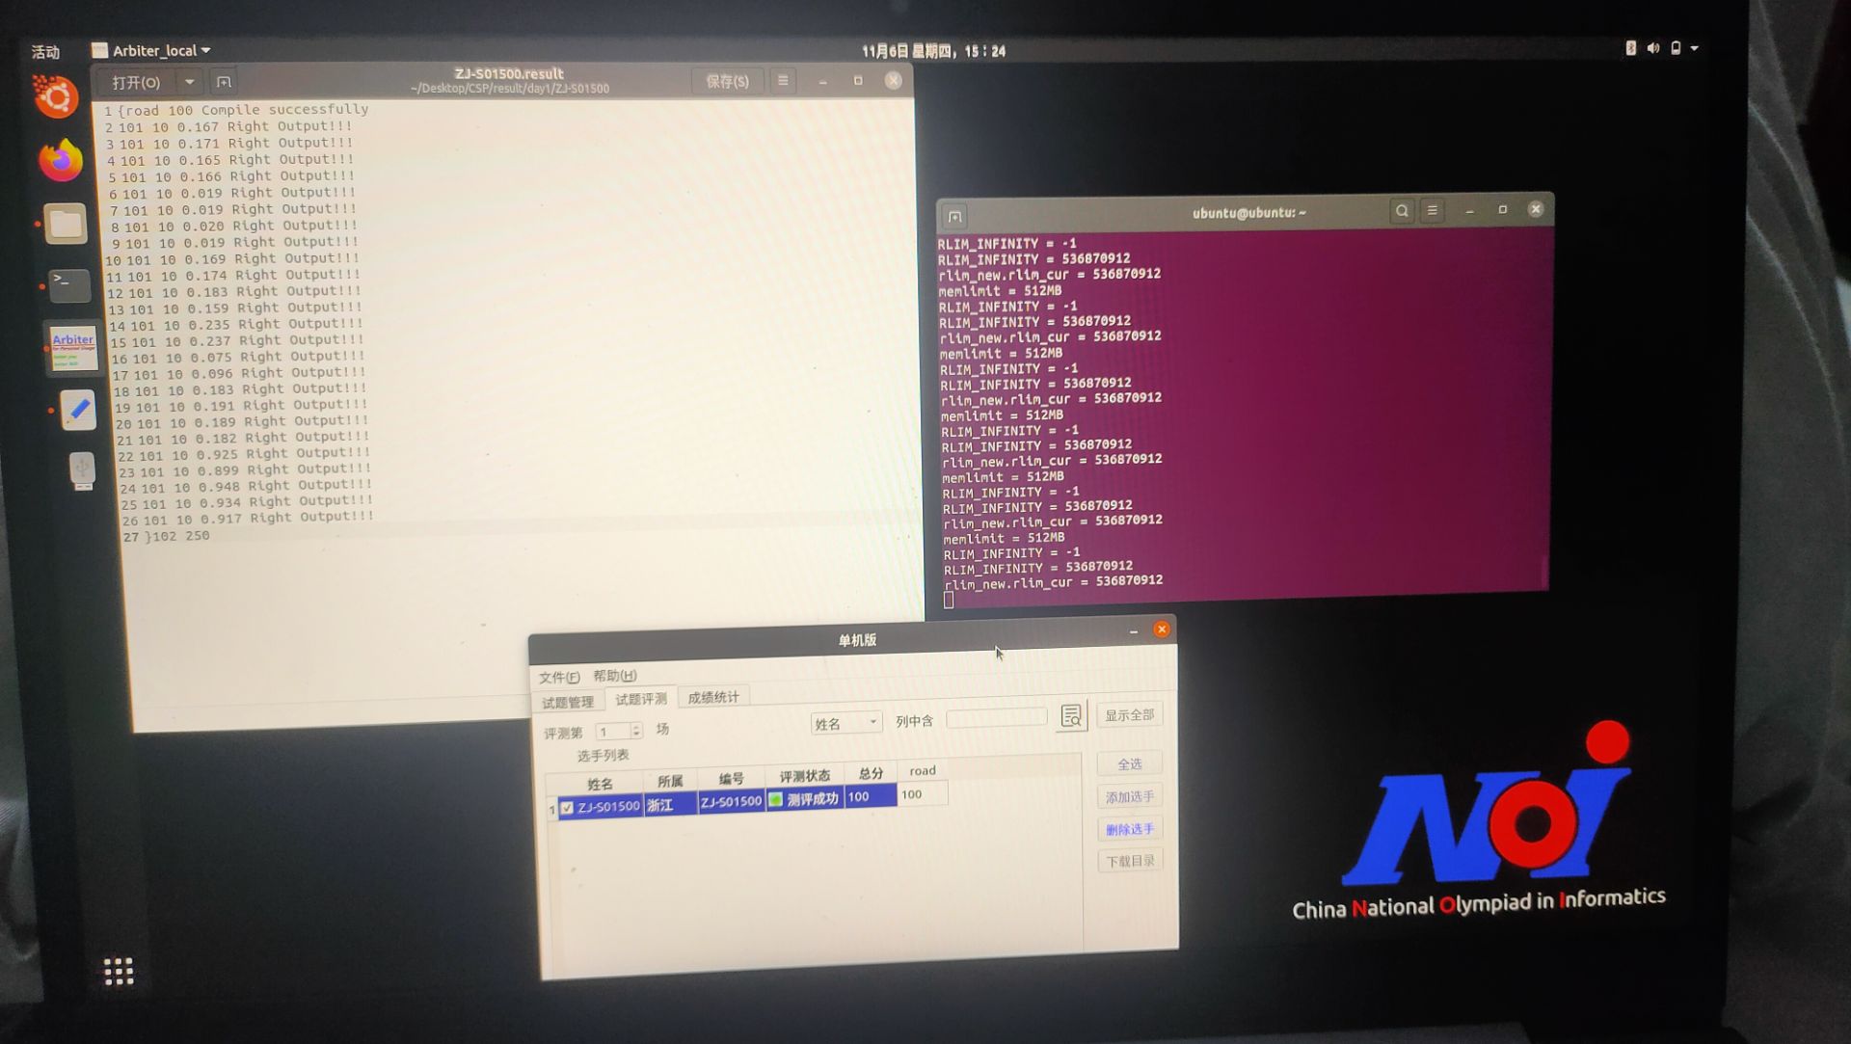Click new tab icon in terminal header
Screen dimensions: 1851x1044
click(954, 216)
